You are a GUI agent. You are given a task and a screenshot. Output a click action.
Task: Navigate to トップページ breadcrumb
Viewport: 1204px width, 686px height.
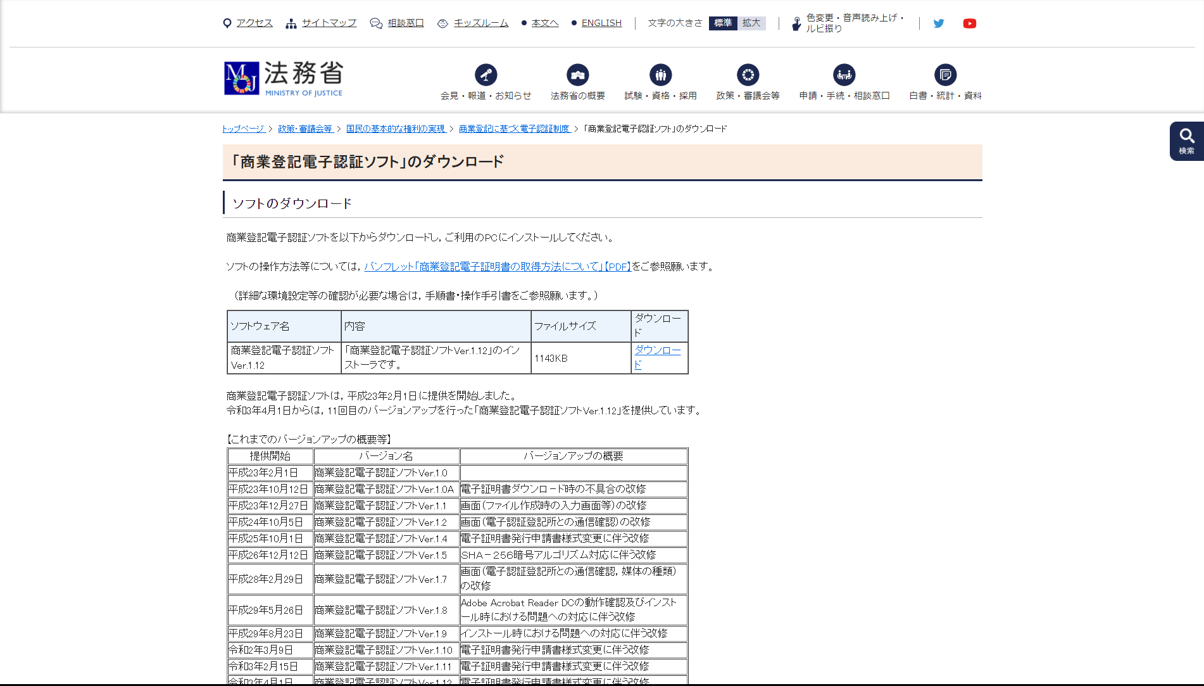click(x=243, y=129)
